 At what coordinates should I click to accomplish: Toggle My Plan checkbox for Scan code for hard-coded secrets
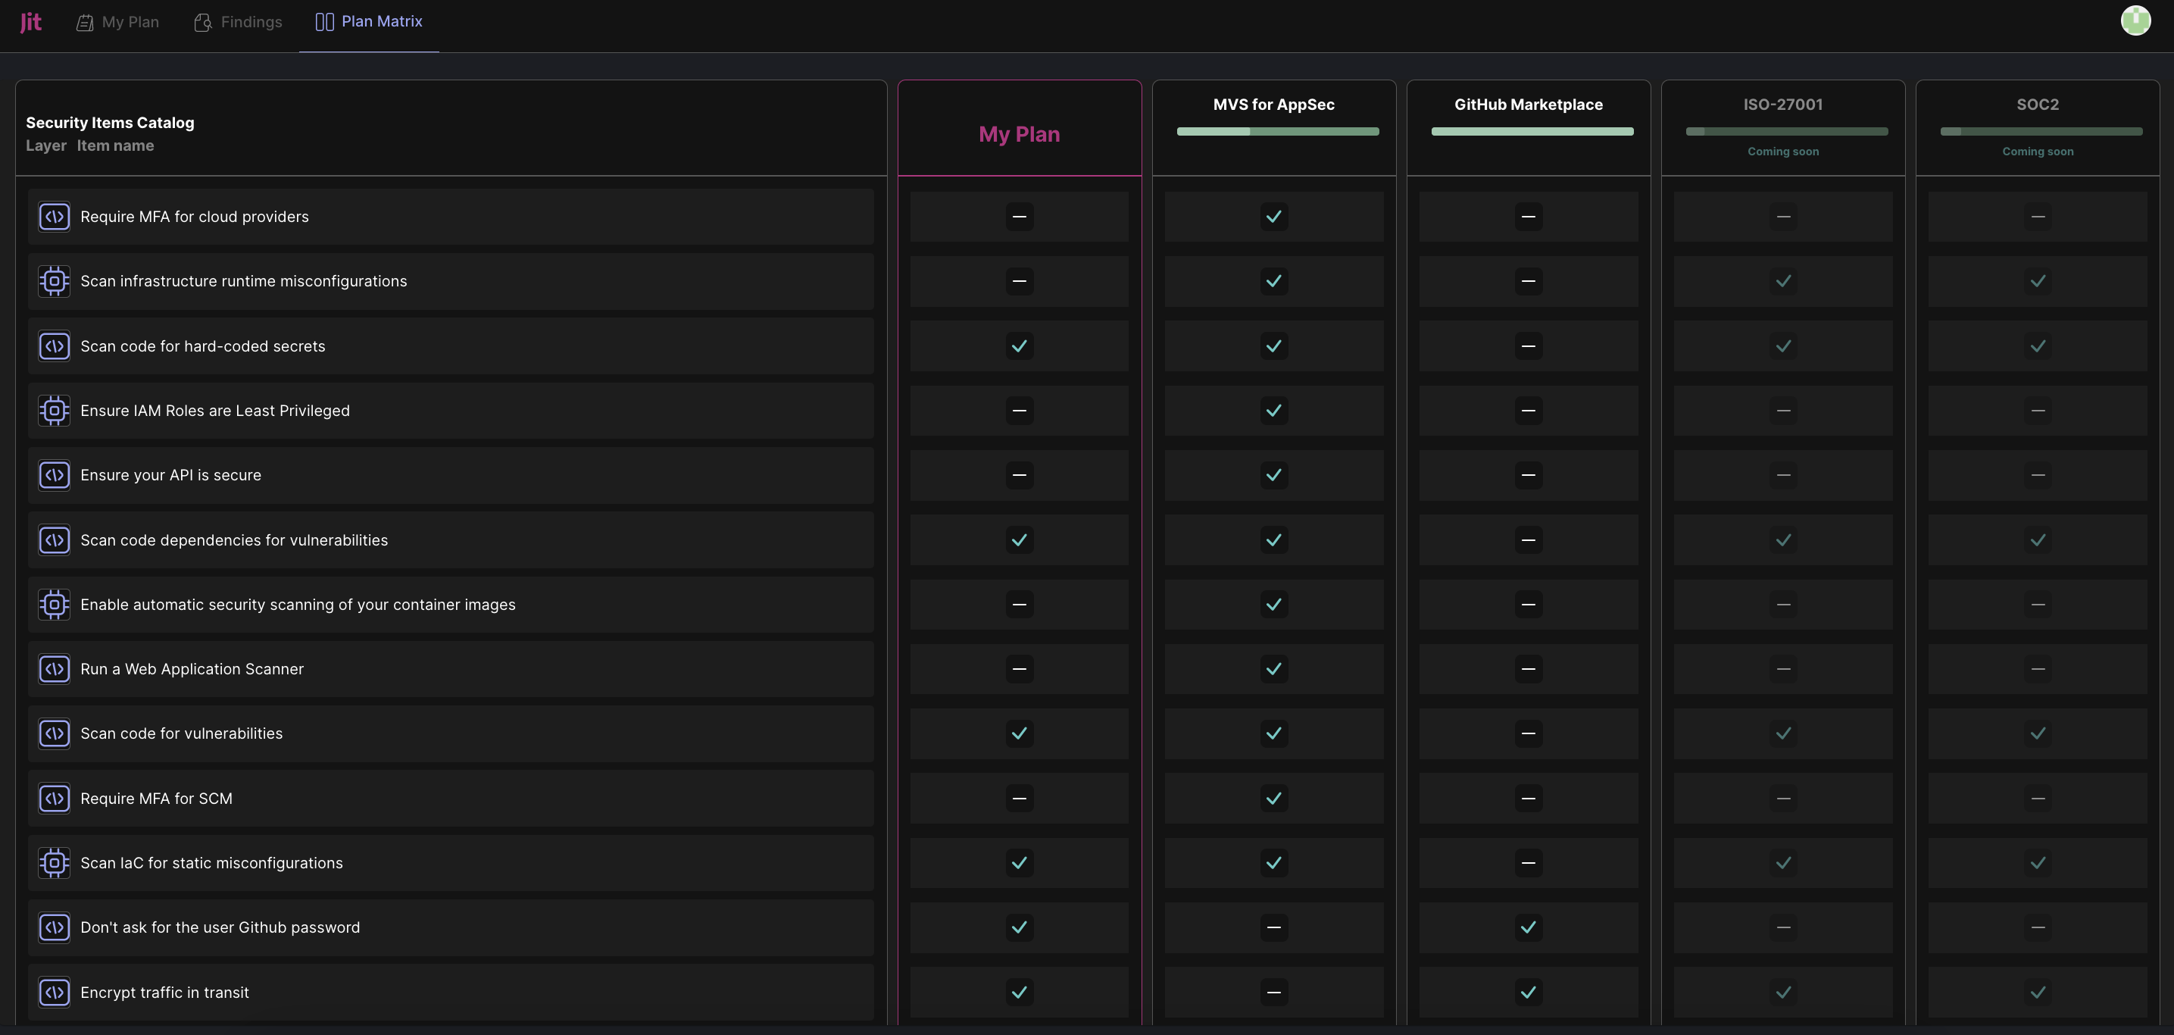point(1019,346)
